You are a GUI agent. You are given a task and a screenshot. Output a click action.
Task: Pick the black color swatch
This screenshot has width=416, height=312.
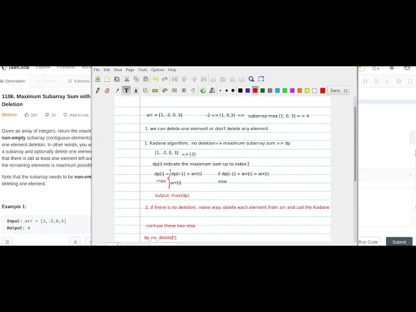point(240,90)
